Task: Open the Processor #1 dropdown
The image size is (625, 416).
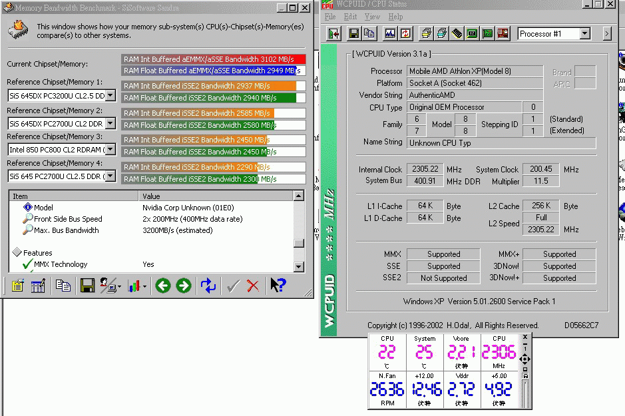Action: [x=585, y=33]
